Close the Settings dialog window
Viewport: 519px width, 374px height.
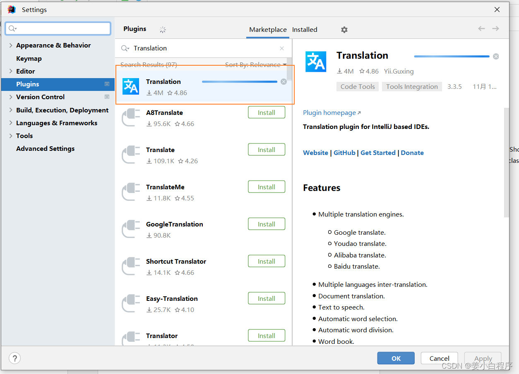pos(497,10)
